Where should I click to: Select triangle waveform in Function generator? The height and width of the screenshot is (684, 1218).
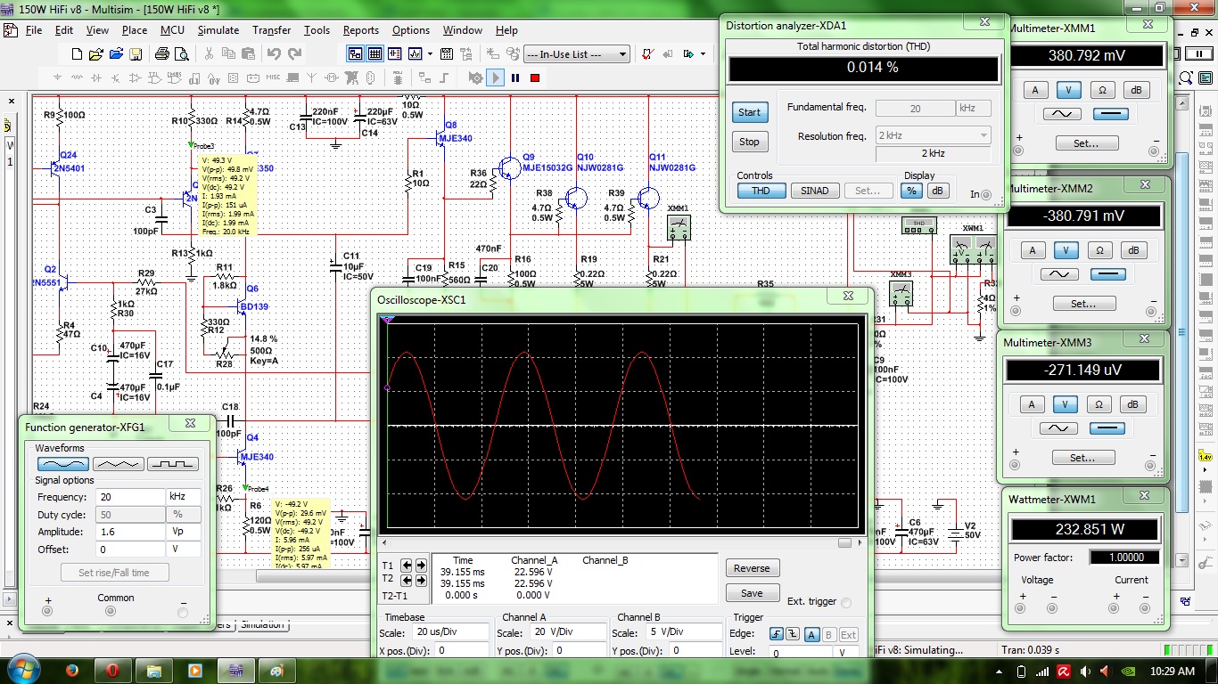(118, 464)
